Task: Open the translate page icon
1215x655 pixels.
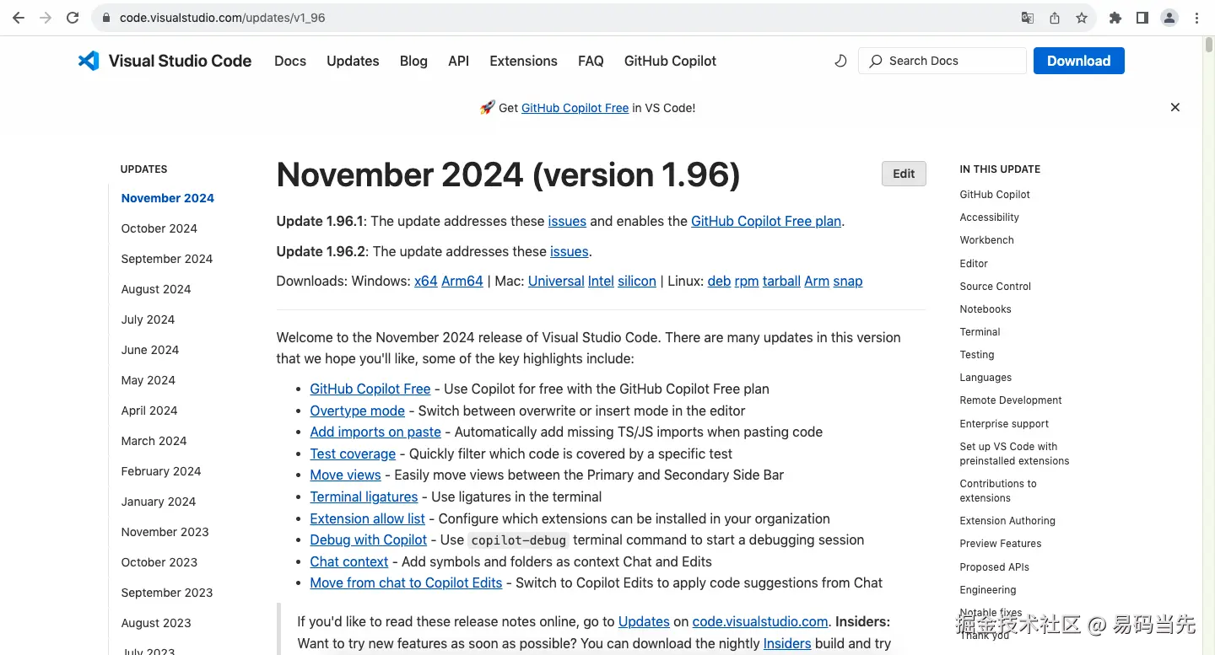Action: 1028,18
